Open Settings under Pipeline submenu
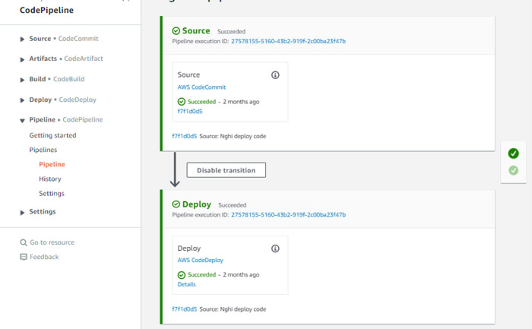 point(52,193)
